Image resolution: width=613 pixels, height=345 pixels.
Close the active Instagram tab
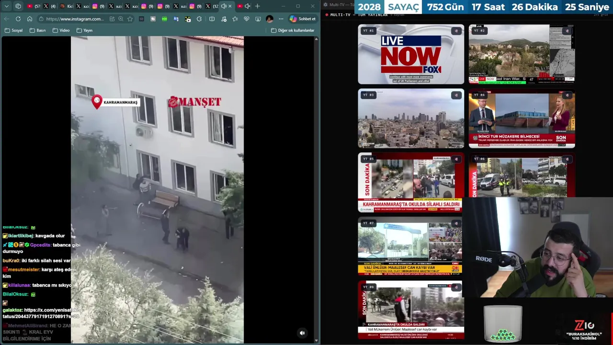pos(230,6)
